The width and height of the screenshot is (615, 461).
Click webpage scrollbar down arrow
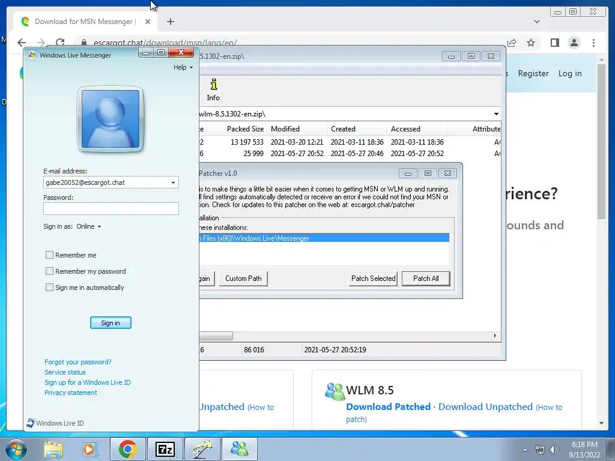click(x=602, y=423)
